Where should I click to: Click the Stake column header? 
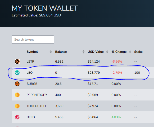click(x=138, y=52)
